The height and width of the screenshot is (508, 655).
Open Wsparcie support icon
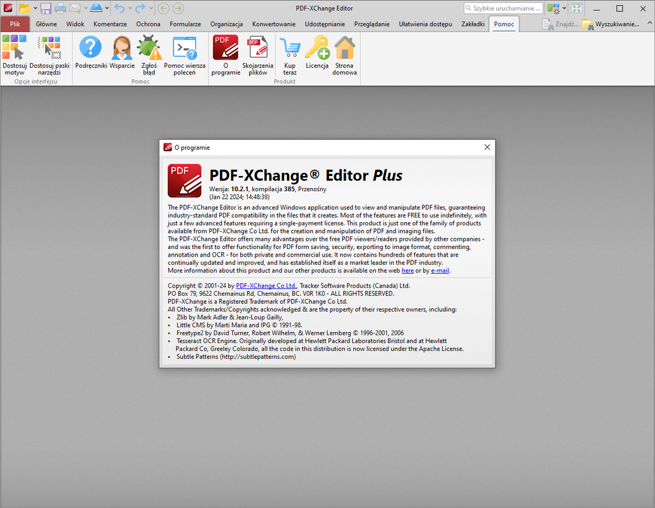point(122,52)
